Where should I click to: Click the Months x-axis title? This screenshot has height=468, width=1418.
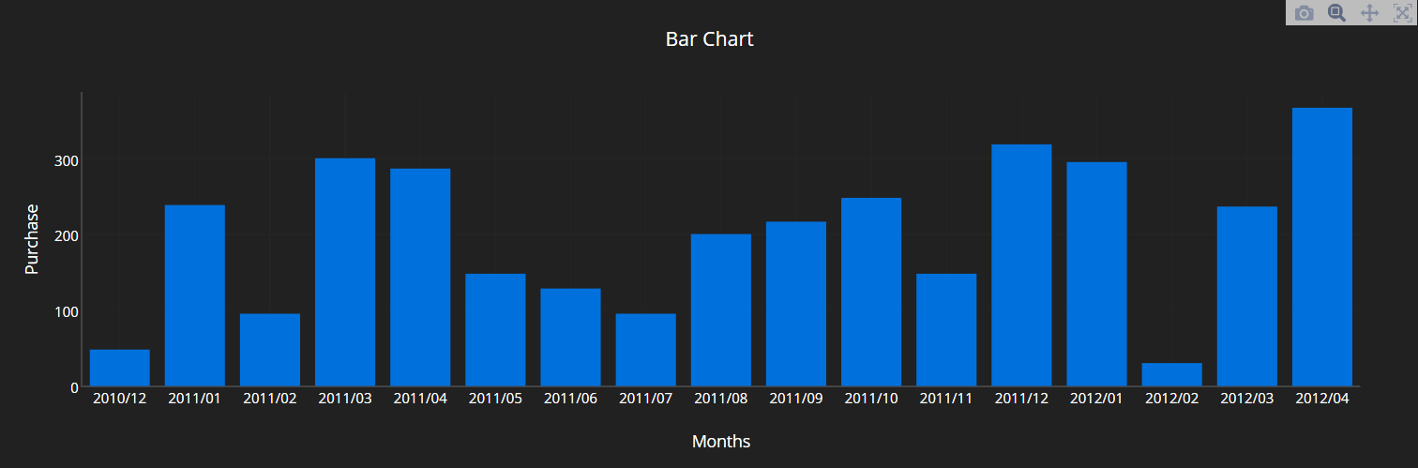pos(721,441)
